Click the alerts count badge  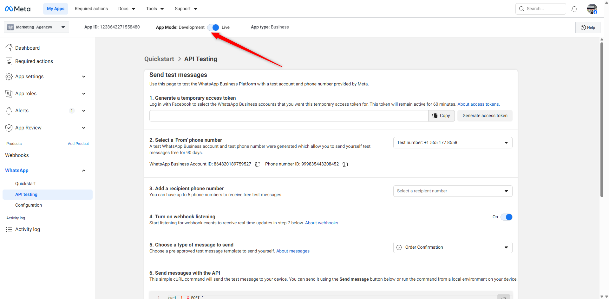coord(72,111)
